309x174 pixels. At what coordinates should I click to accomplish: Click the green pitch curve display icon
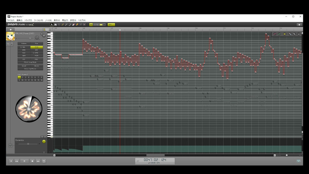279,34
